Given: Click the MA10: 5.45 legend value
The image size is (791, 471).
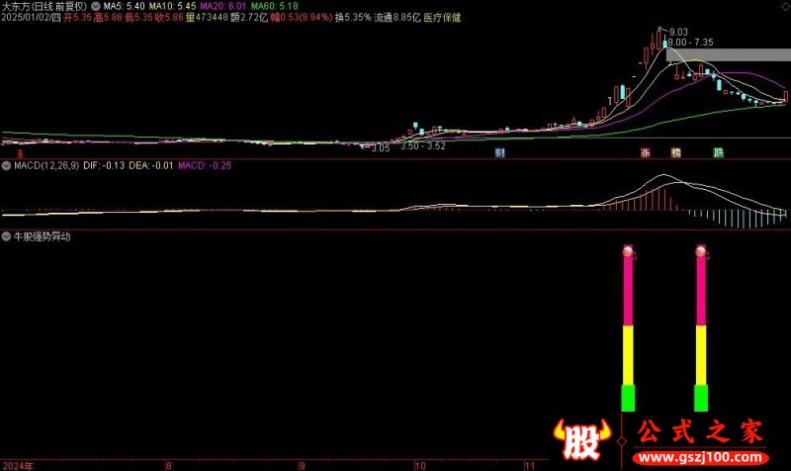Looking at the screenshot, I should [x=172, y=7].
